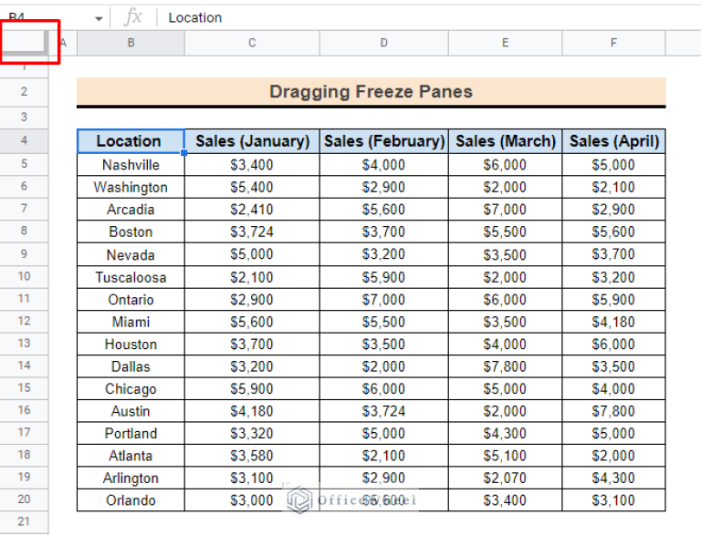Select column B header

(x=131, y=43)
